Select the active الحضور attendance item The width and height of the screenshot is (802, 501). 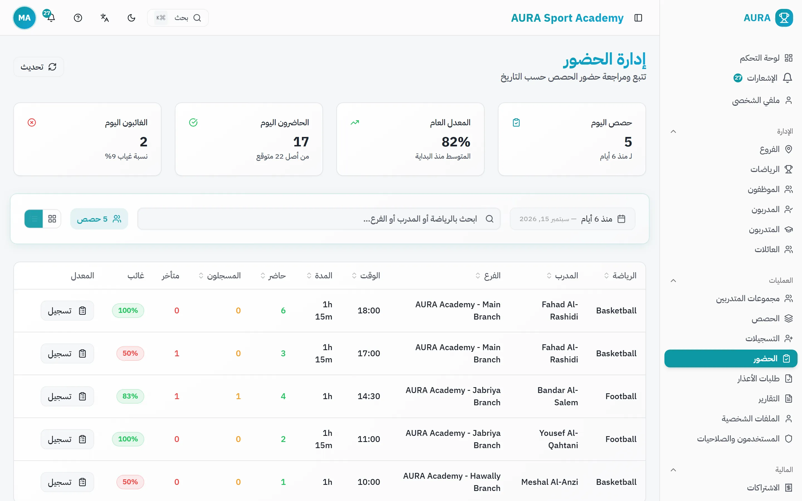(730, 358)
